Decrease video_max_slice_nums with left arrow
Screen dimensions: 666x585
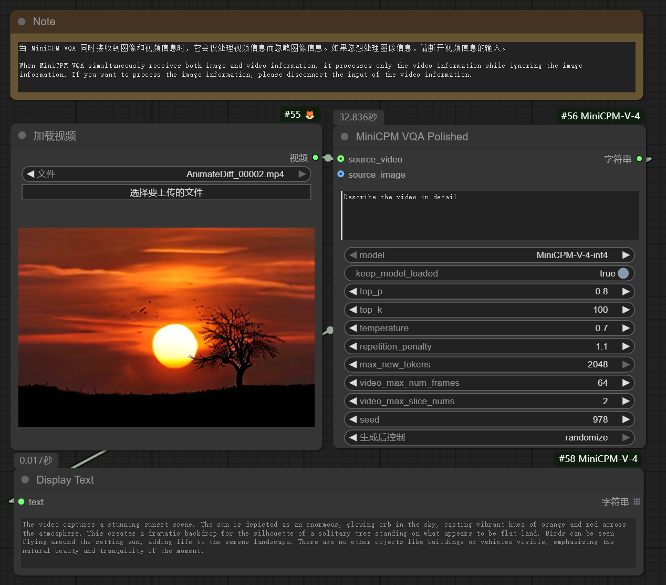[353, 401]
